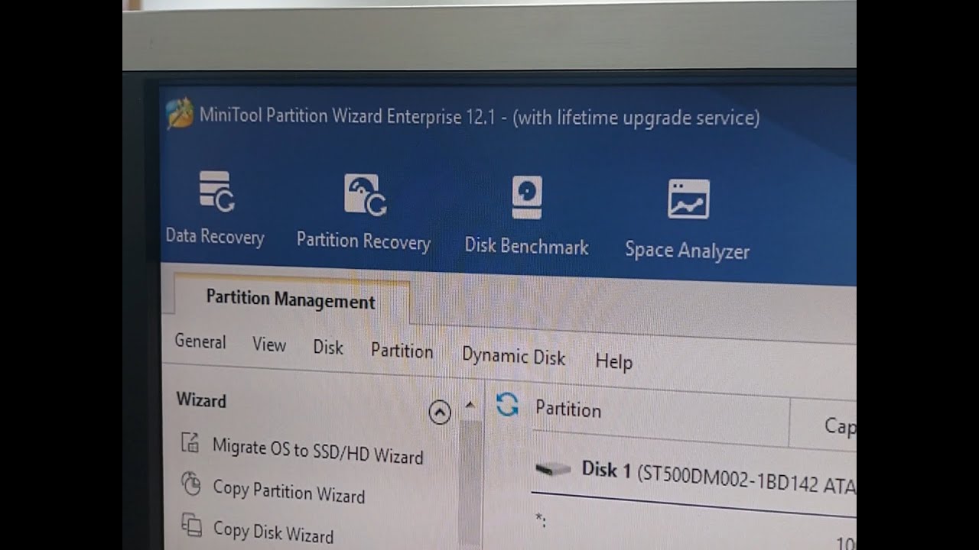Switch to the Partition Management tab
Image resolution: width=979 pixels, height=550 pixels.
pos(291,300)
